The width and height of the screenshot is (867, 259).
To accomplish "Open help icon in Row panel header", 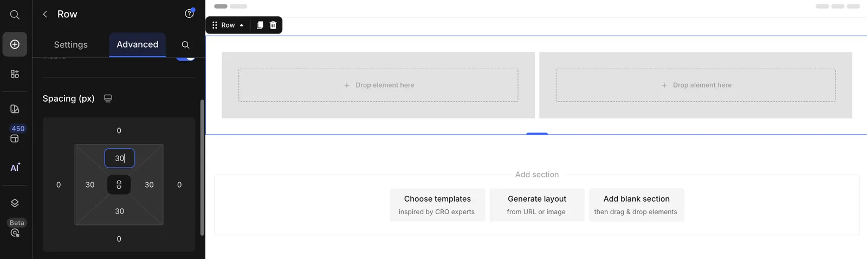I will point(189,14).
